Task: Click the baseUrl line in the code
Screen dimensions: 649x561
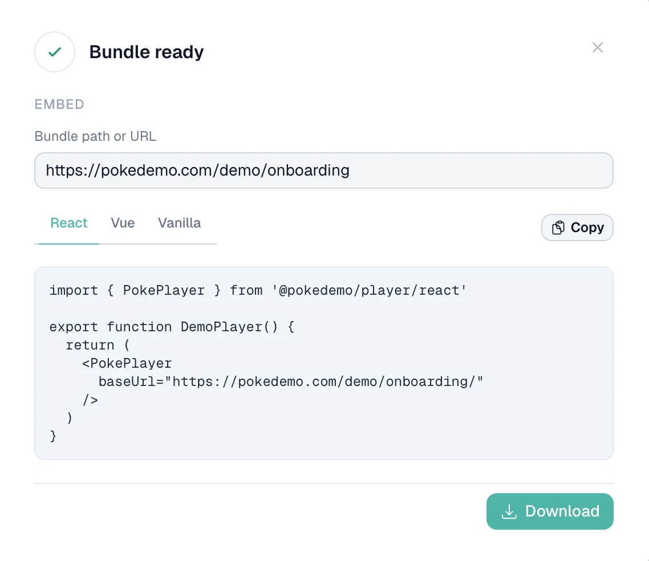Action: (x=290, y=381)
